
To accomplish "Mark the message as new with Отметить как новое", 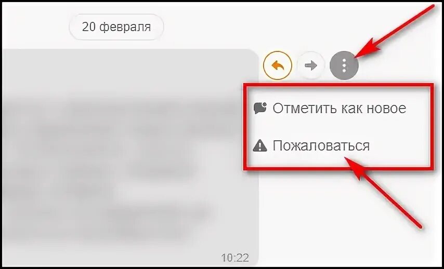I will tap(339, 108).
